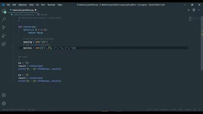Viewport: 203px width, 114px height.
Task: Change the Spaces indentation setting
Action: click(164, 110)
